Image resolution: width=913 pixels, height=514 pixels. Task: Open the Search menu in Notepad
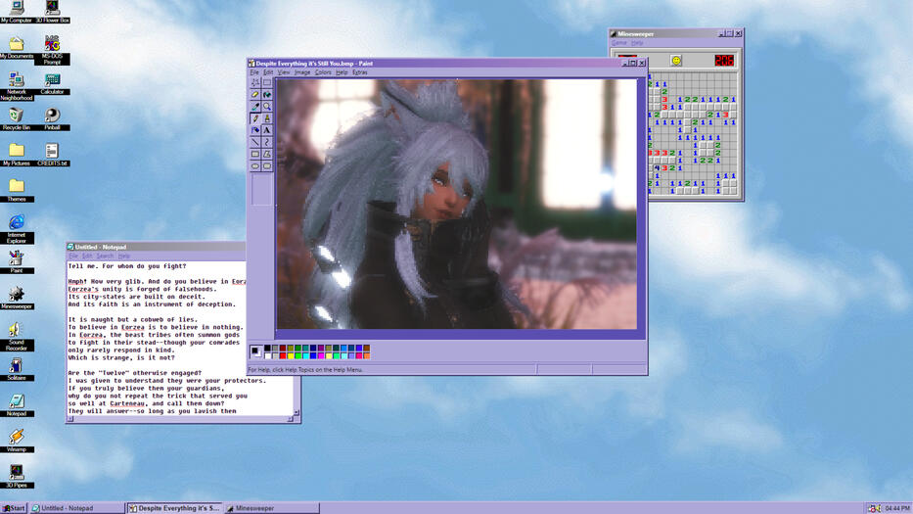click(105, 257)
